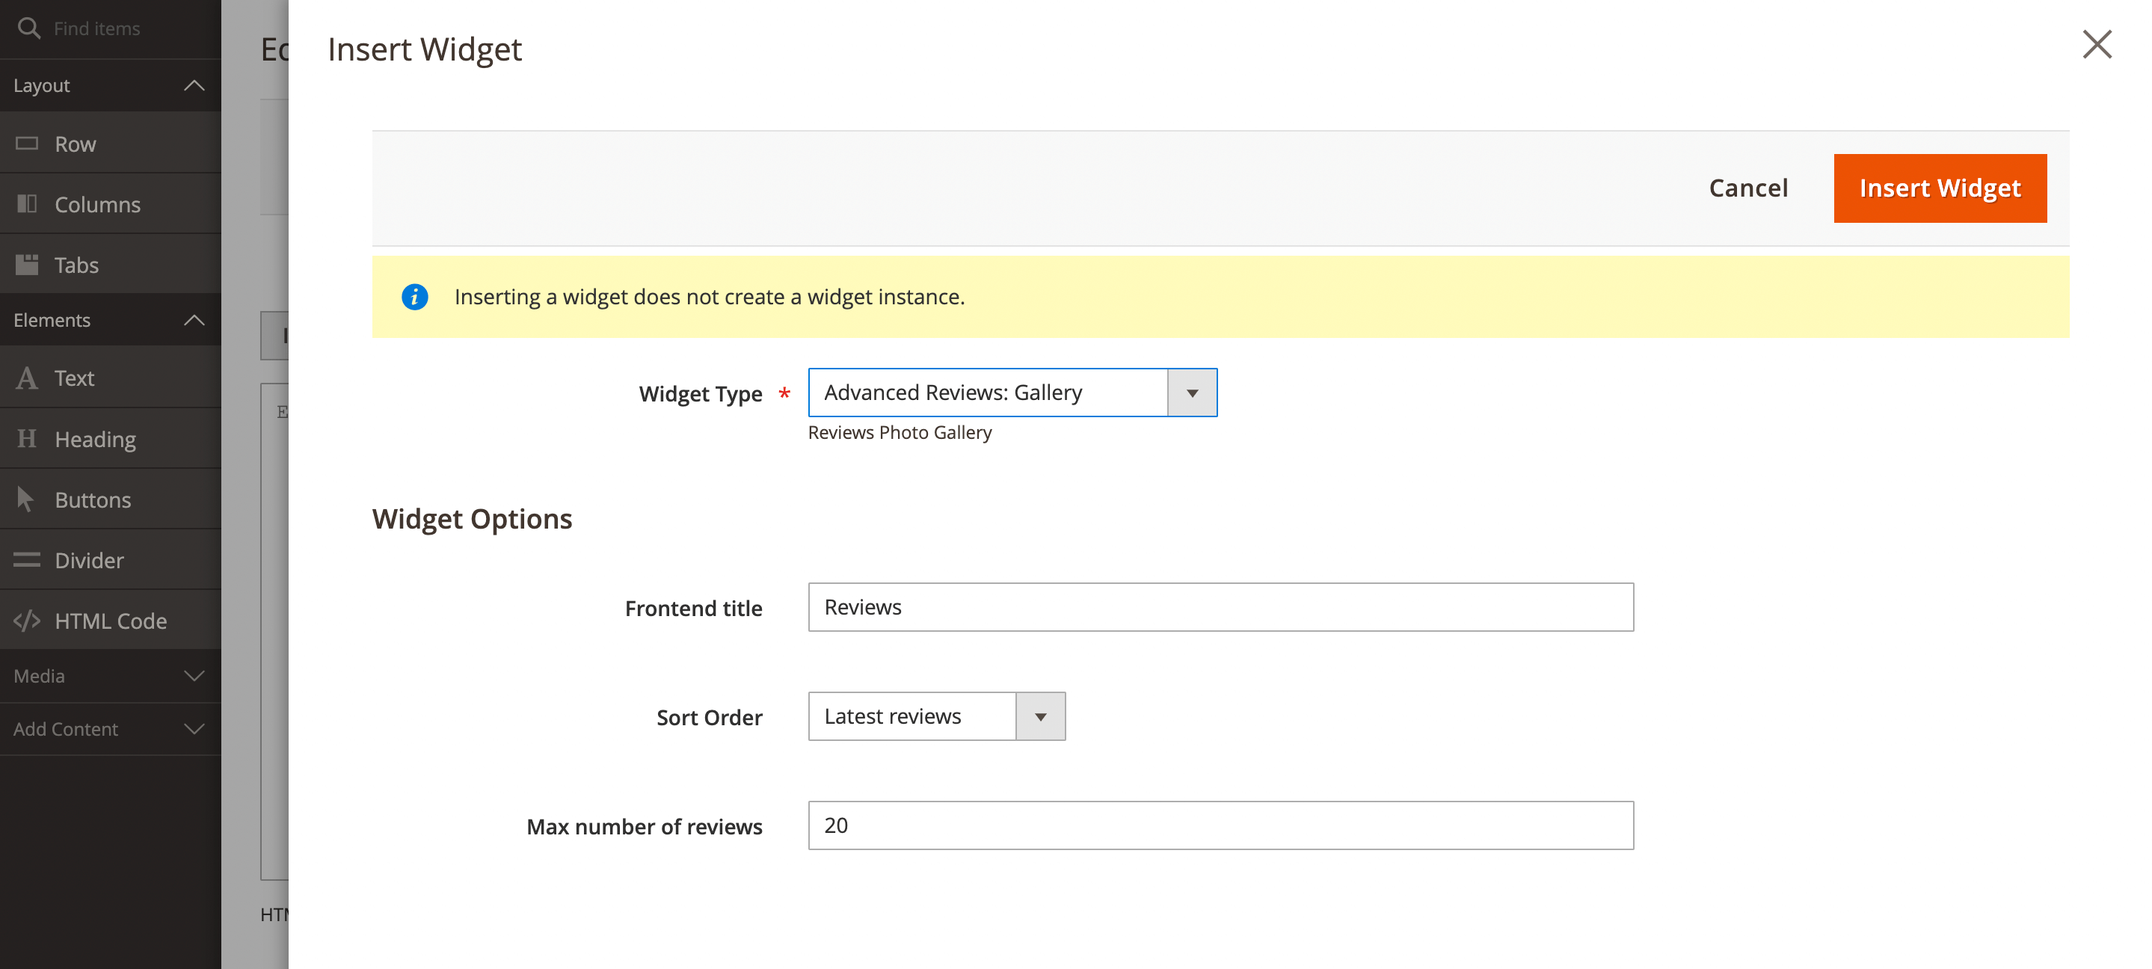
Task: Select the Columns layout icon
Action: [x=27, y=204]
